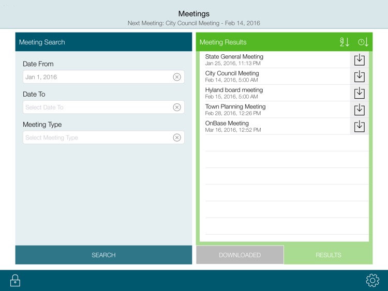This screenshot has width=388, height=291.
Task: Select the Date From label
Action: (x=38, y=64)
